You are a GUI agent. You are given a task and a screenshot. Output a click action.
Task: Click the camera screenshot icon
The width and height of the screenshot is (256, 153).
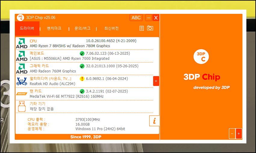tap(150, 28)
